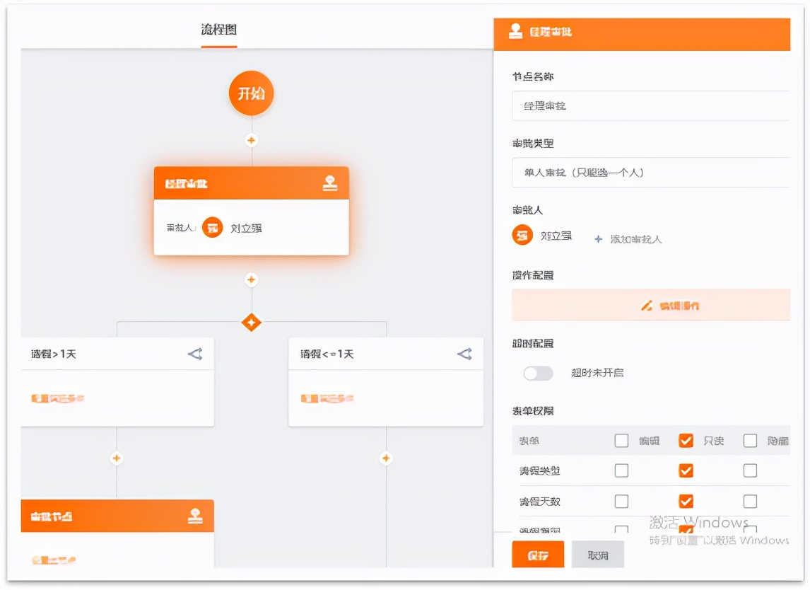Edit the 节点名称 input field
810x590 pixels.
[651, 106]
